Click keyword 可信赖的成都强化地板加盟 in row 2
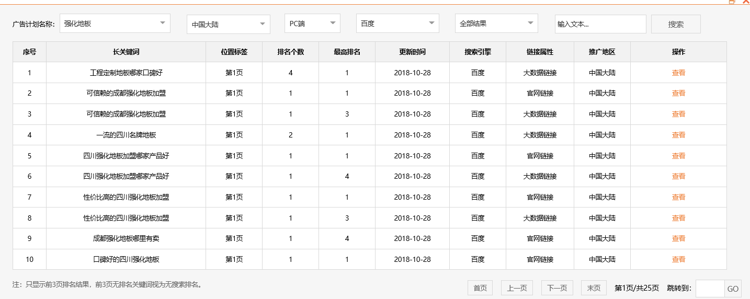 (x=126, y=93)
